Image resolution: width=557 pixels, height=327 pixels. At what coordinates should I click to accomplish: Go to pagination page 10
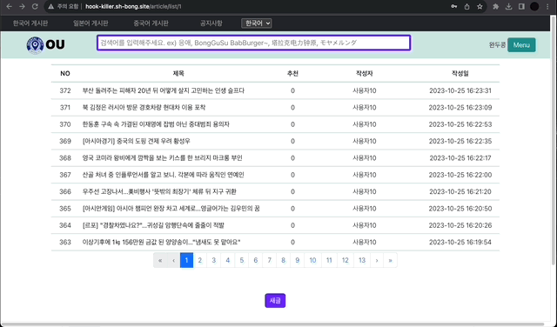pos(312,260)
